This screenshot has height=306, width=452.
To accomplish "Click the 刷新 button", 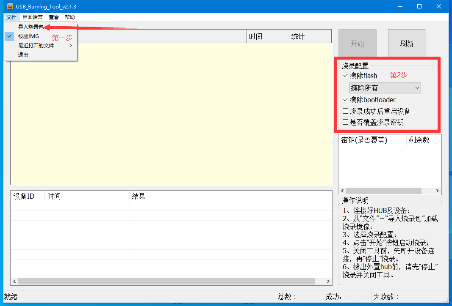I will (407, 44).
